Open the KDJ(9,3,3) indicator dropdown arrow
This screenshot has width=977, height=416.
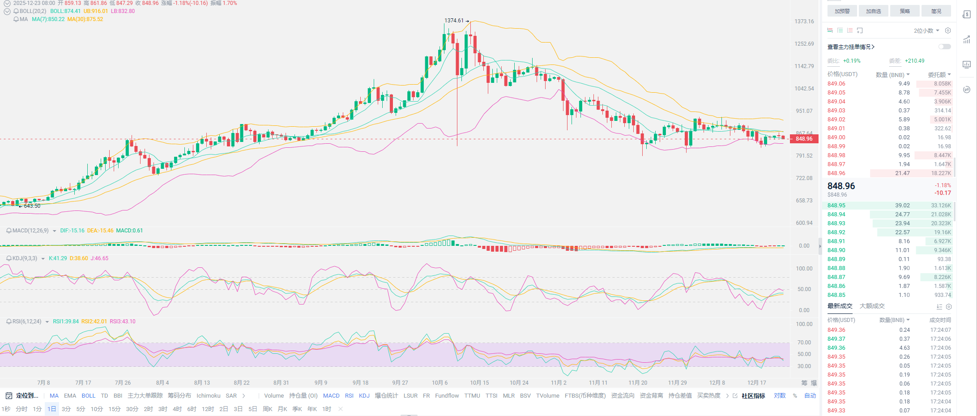tap(43, 259)
